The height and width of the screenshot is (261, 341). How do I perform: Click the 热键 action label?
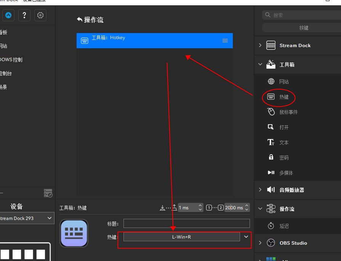[x=284, y=96]
